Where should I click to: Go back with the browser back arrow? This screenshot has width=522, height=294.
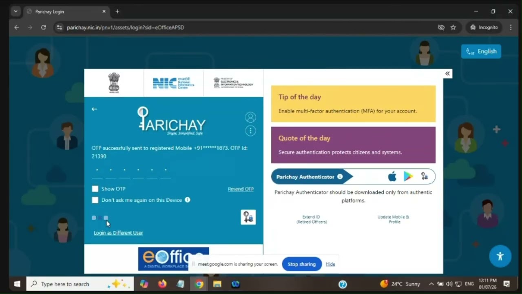tap(16, 27)
